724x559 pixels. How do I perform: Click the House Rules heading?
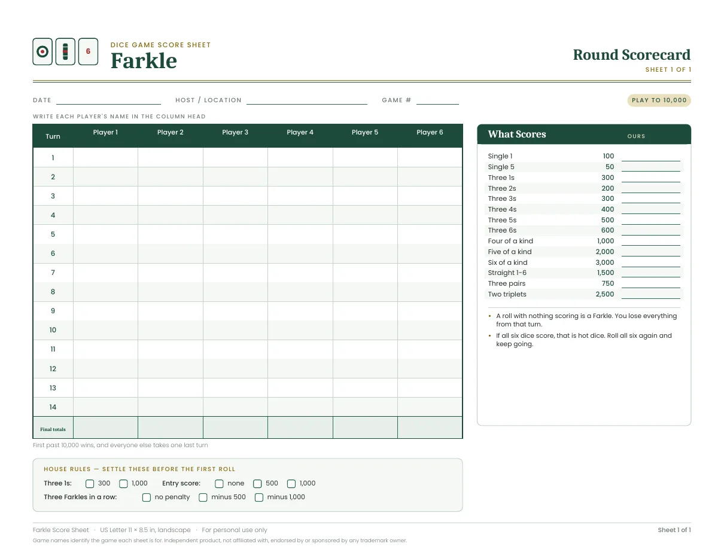139,469
